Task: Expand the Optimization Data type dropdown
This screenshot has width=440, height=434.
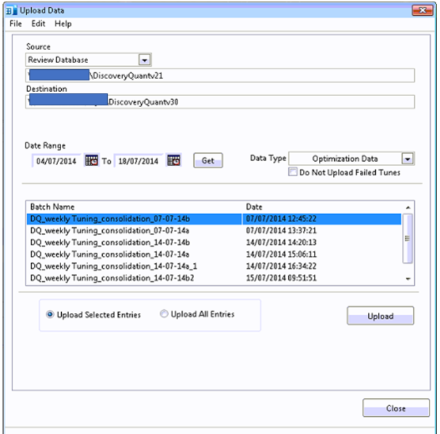Action: 408,159
